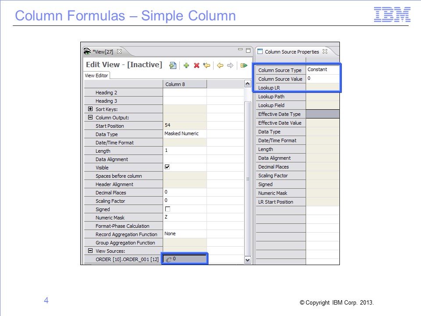Click the green run/activate view icon

(244, 65)
